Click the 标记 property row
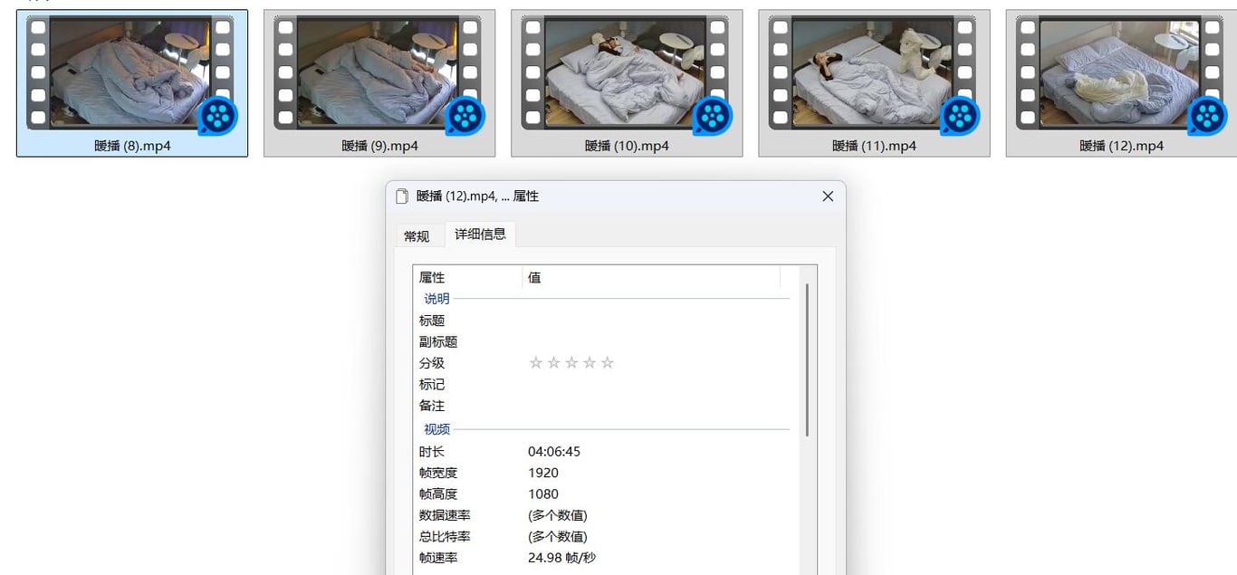 pos(604,384)
